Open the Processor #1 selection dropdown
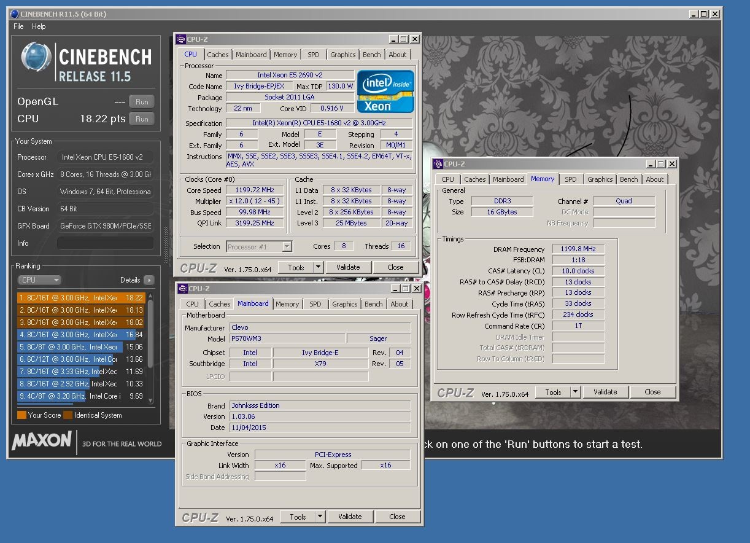The image size is (750, 543). (x=287, y=246)
